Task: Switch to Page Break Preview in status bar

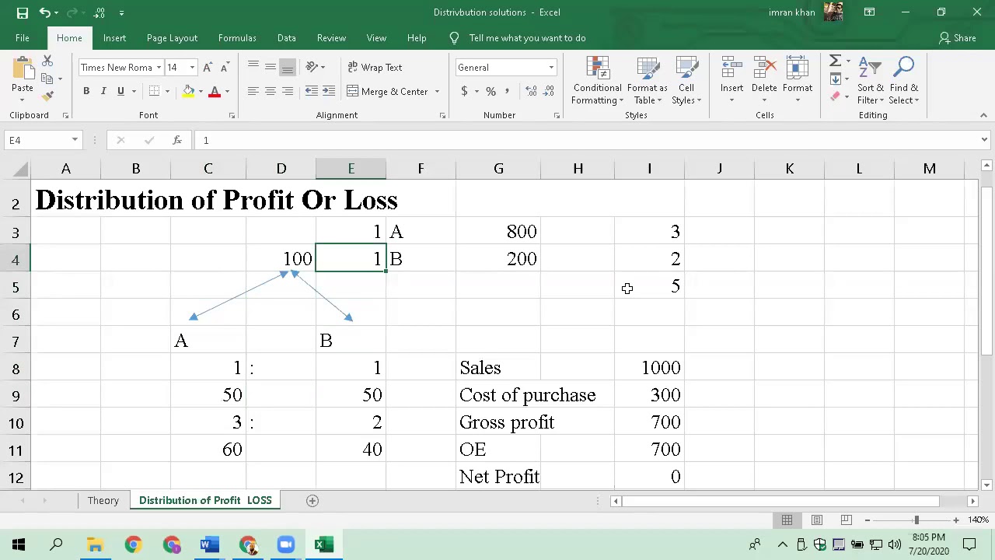Action: [846, 520]
